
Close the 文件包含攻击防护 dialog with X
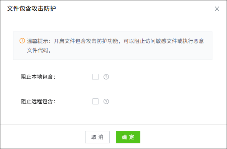point(217,9)
